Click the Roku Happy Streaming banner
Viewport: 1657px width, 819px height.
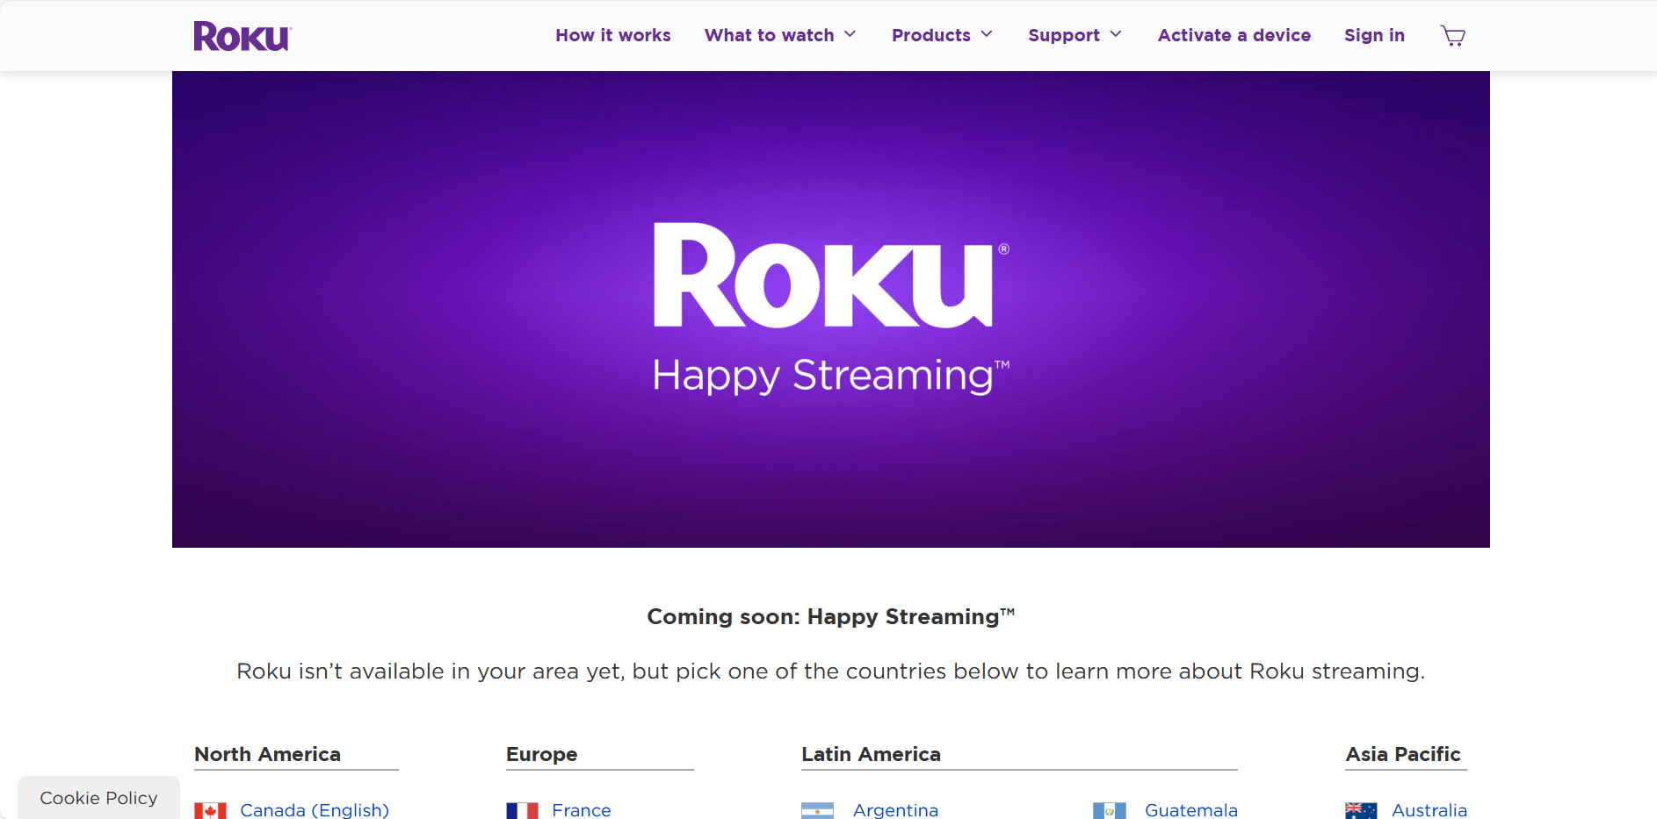[831, 309]
